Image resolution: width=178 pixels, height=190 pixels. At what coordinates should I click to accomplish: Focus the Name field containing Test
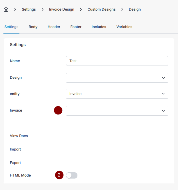tap(117, 61)
